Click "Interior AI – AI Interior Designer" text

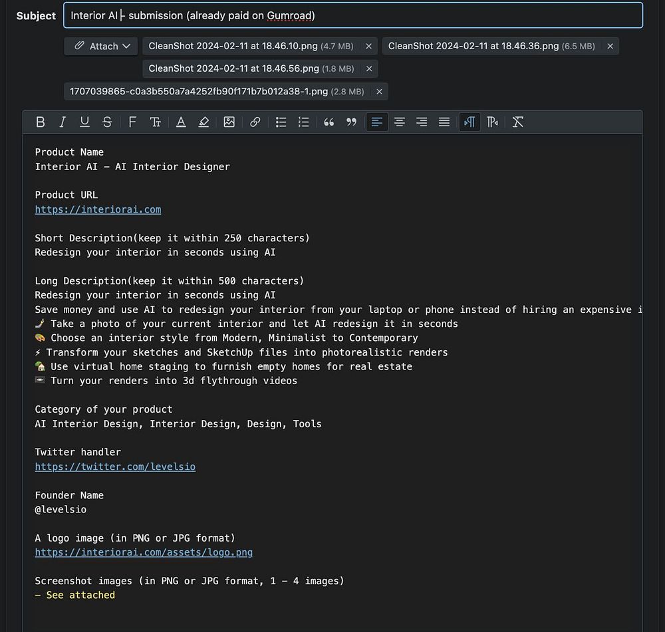click(132, 167)
